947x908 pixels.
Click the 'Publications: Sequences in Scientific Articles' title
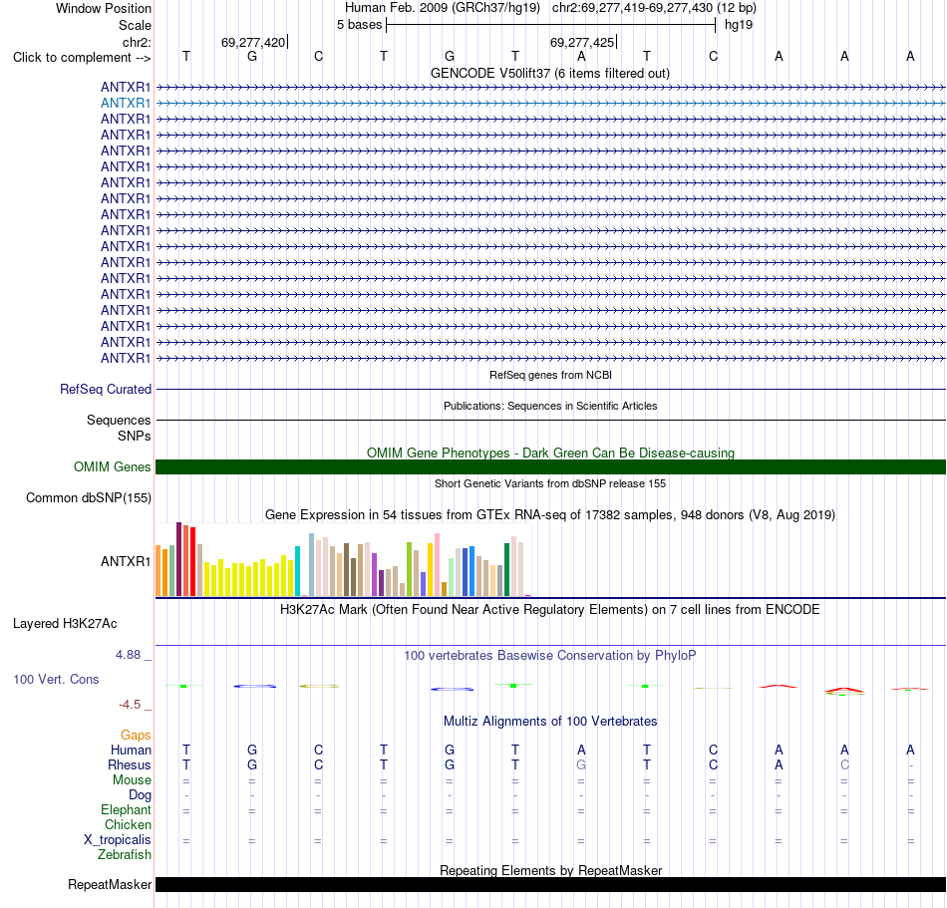click(x=550, y=406)
